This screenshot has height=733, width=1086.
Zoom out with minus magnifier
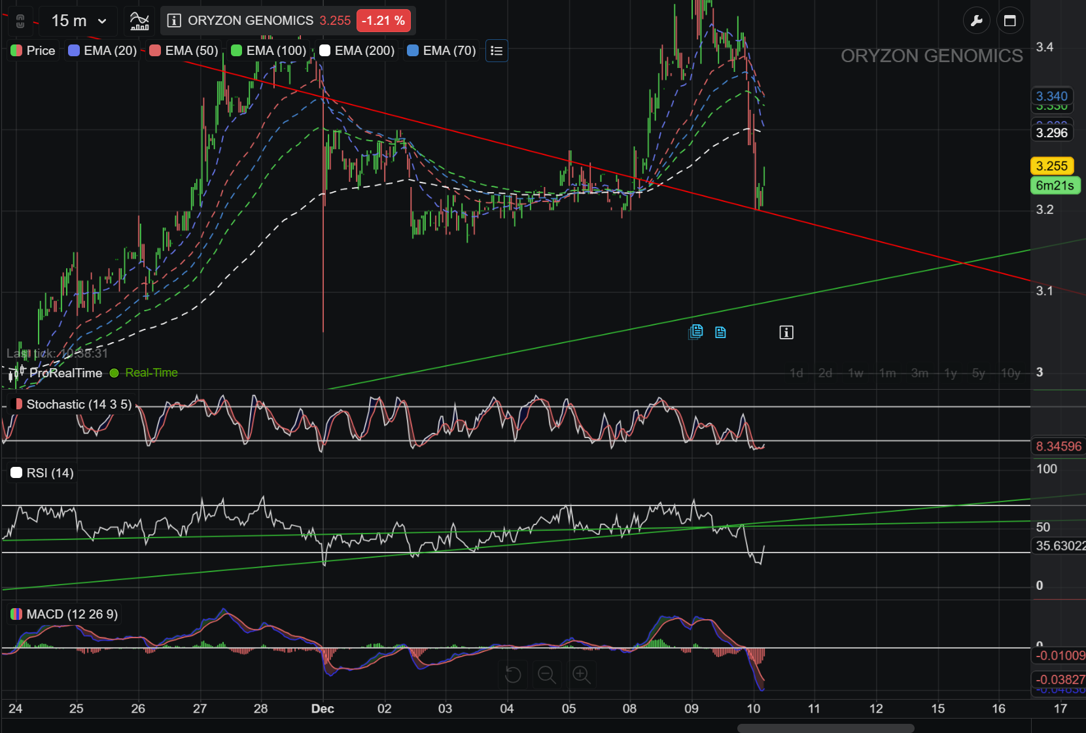click(547, 674)
